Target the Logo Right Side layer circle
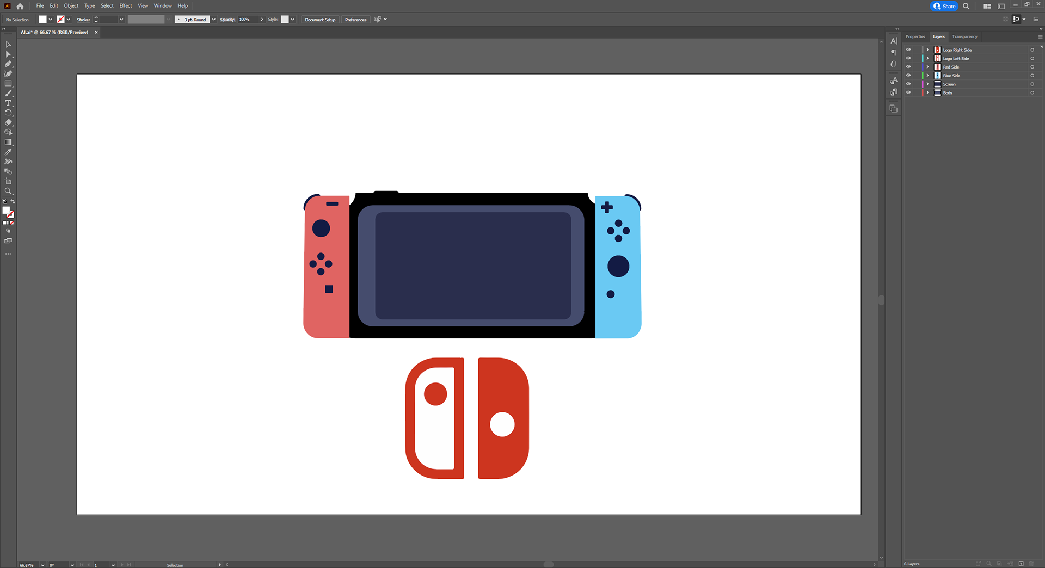 [1032, 50]
